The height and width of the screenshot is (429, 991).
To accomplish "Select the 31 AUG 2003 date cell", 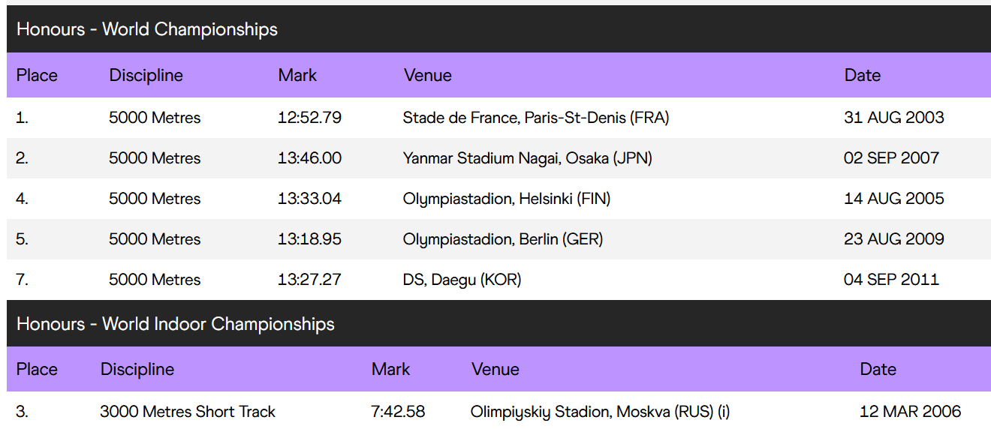I will tap(894, 118).
